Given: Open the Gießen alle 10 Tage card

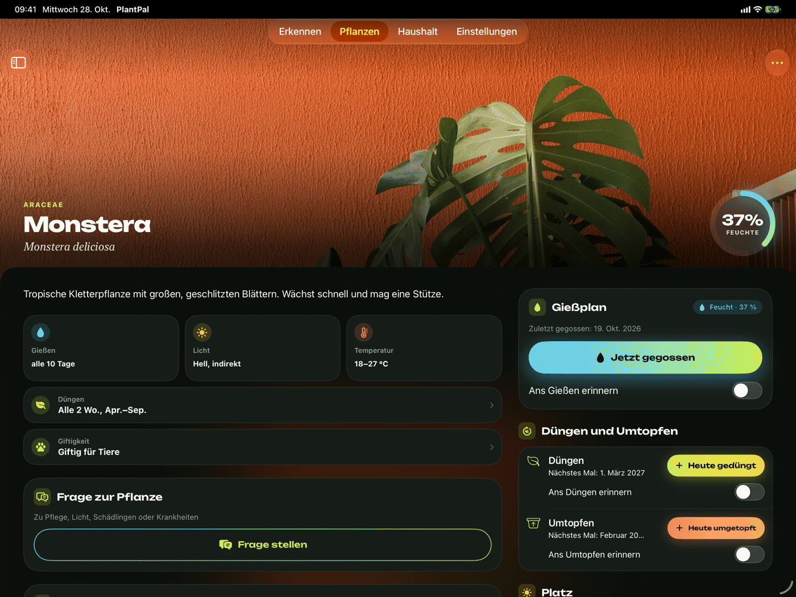Looking at the screenshot, I should tap(101, 348).
